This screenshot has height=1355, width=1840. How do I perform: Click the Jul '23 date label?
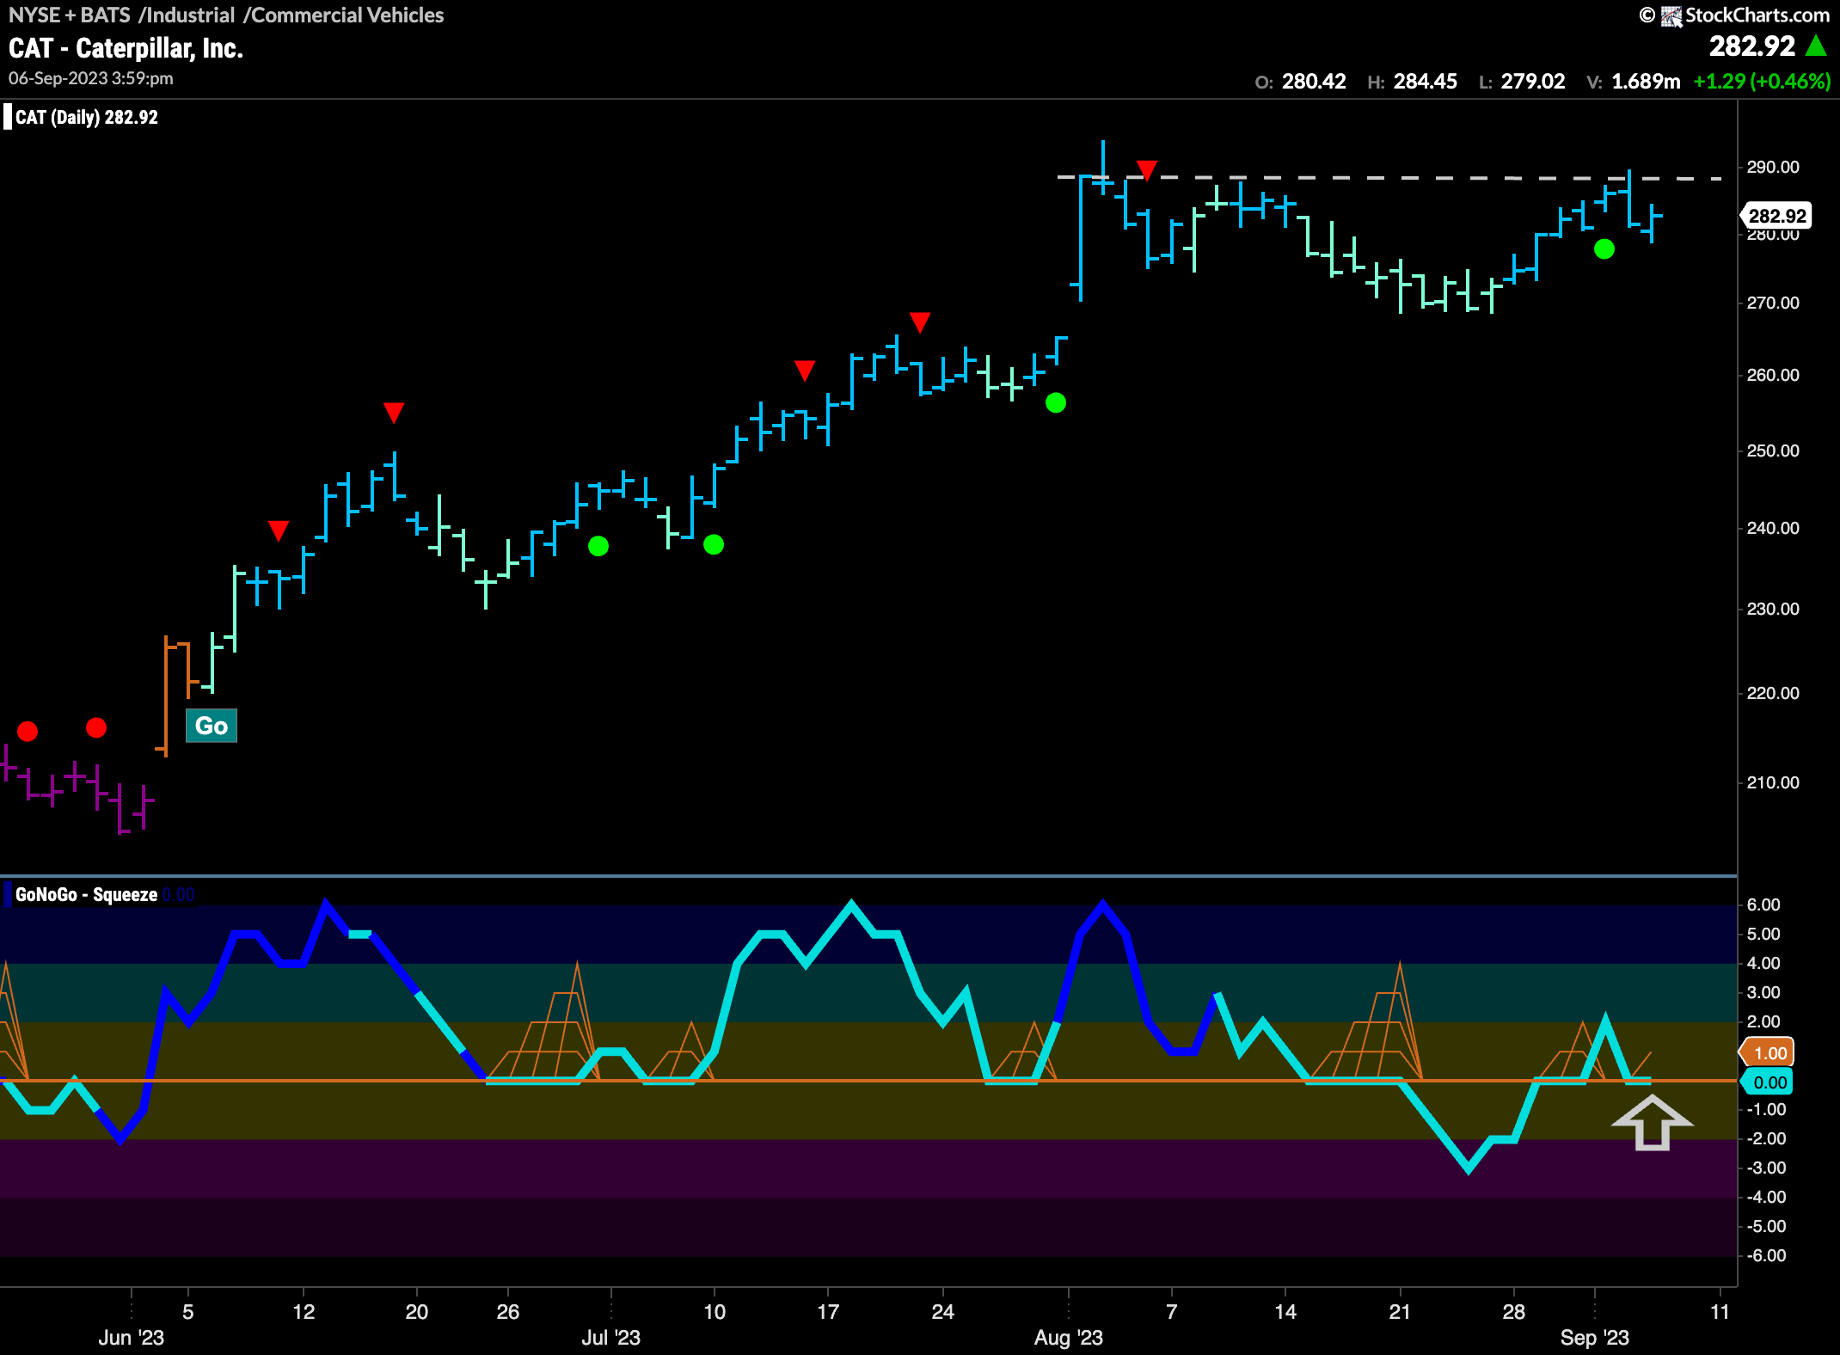pyautogui.click(x=611, y=1338)
